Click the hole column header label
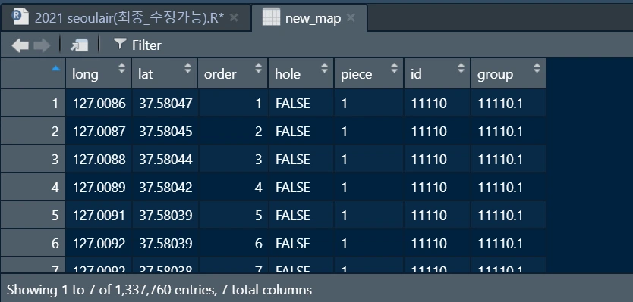The image size is (633, 302). point(288,74)
